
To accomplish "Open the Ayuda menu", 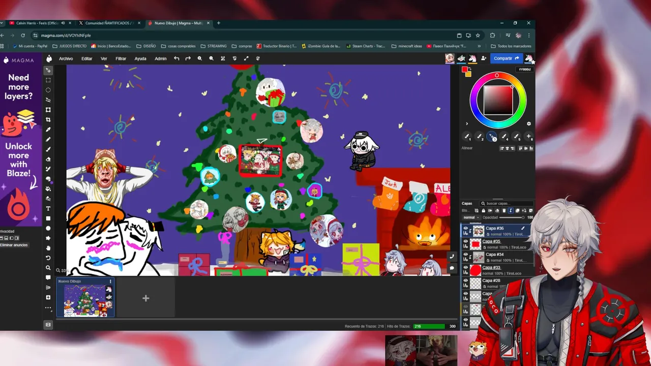I will tap(140, 58).
